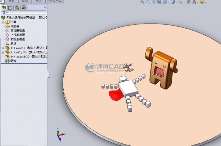Image resolution: width=221 pixels, height=146 pixels.
Task: Click the feature tree filter input field
Action: tap(24, 13)
